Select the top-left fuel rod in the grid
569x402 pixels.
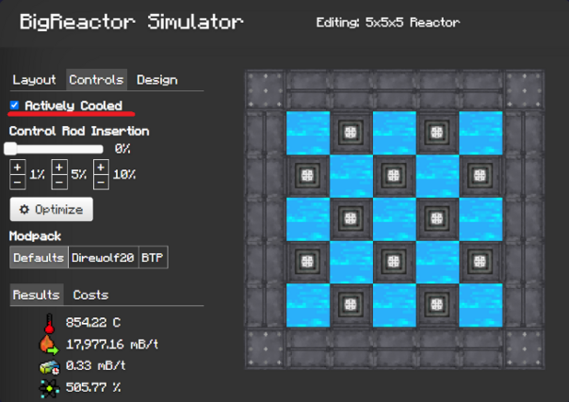[x=351, y=132]
